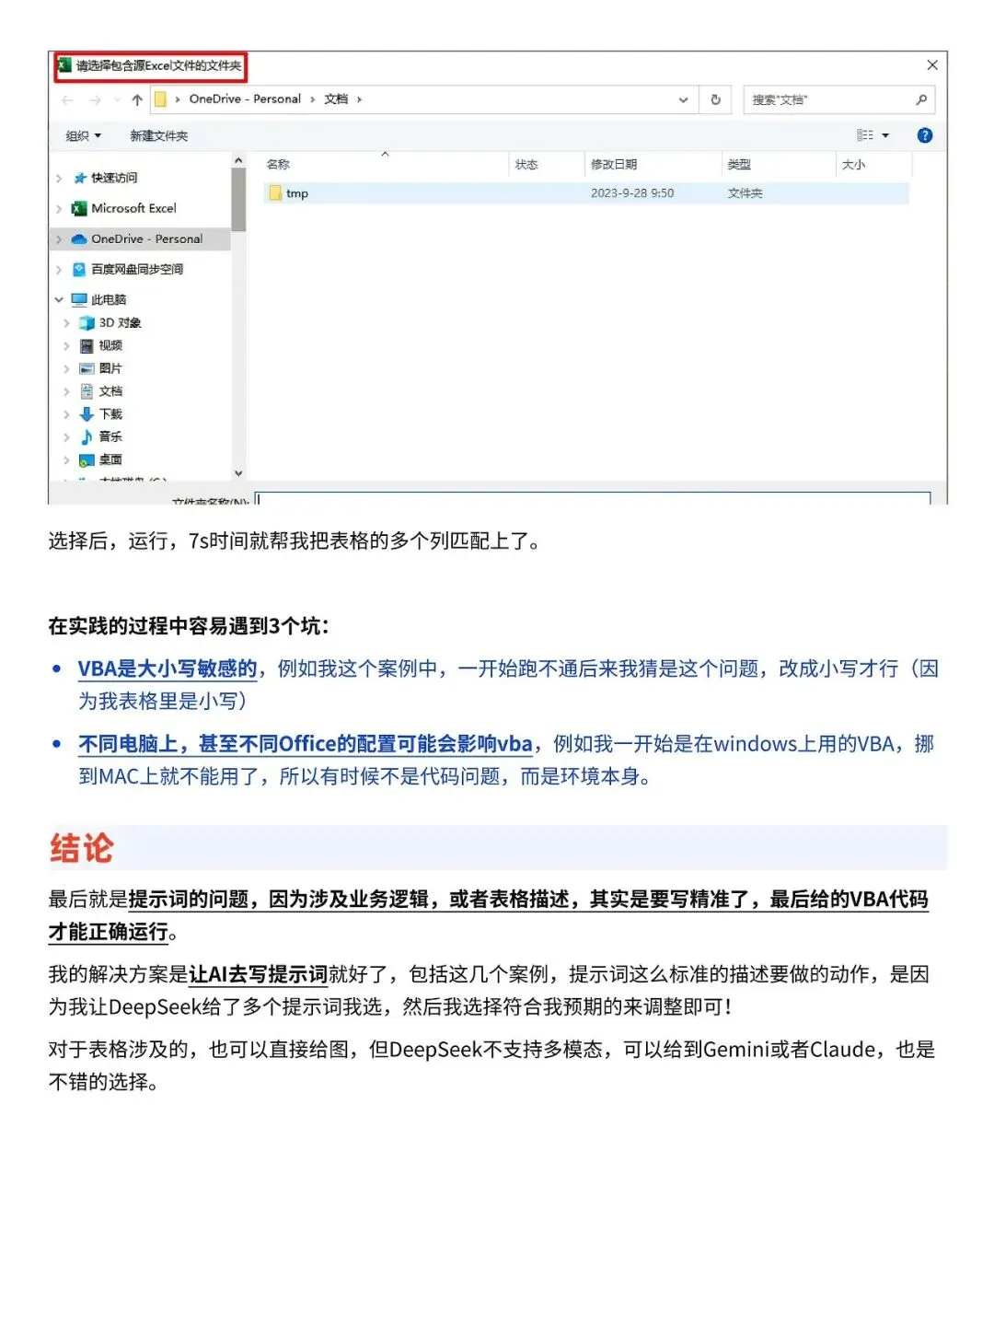Screen dimensions: 994x1325
Task: Open 音乐 folder in tree
Action: (110, 436)
